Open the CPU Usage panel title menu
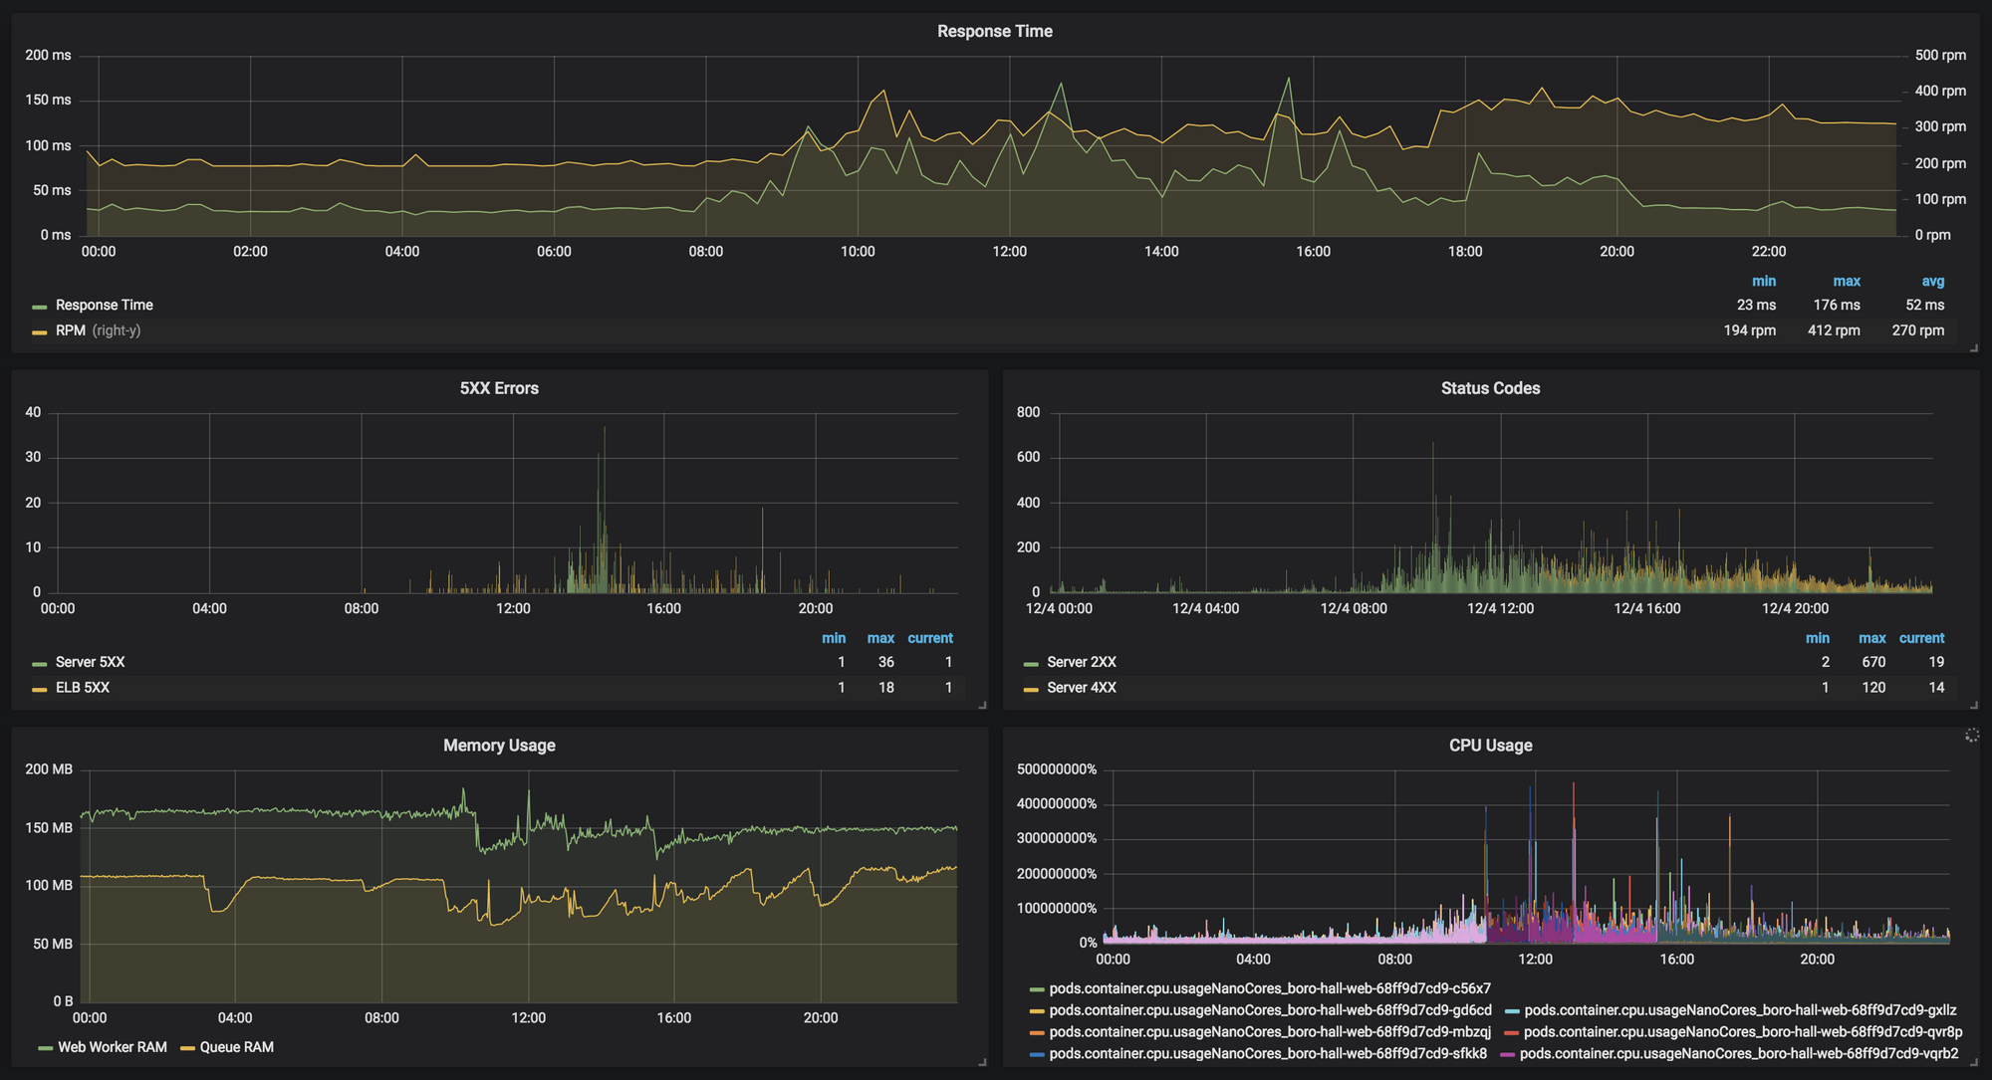This screenshot has height=1080, width=1992. coord(1490,746)
